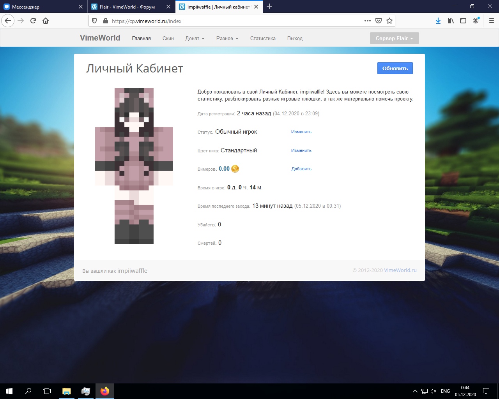Close the Мессенджер tab
Viewport: 499px width, 399px height.
(81, 7)
